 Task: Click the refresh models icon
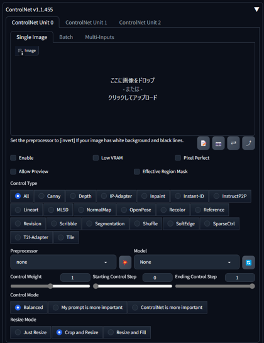[248, 262]
